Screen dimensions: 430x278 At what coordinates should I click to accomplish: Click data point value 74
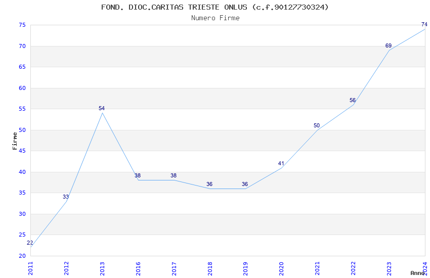tap(424, 24)
